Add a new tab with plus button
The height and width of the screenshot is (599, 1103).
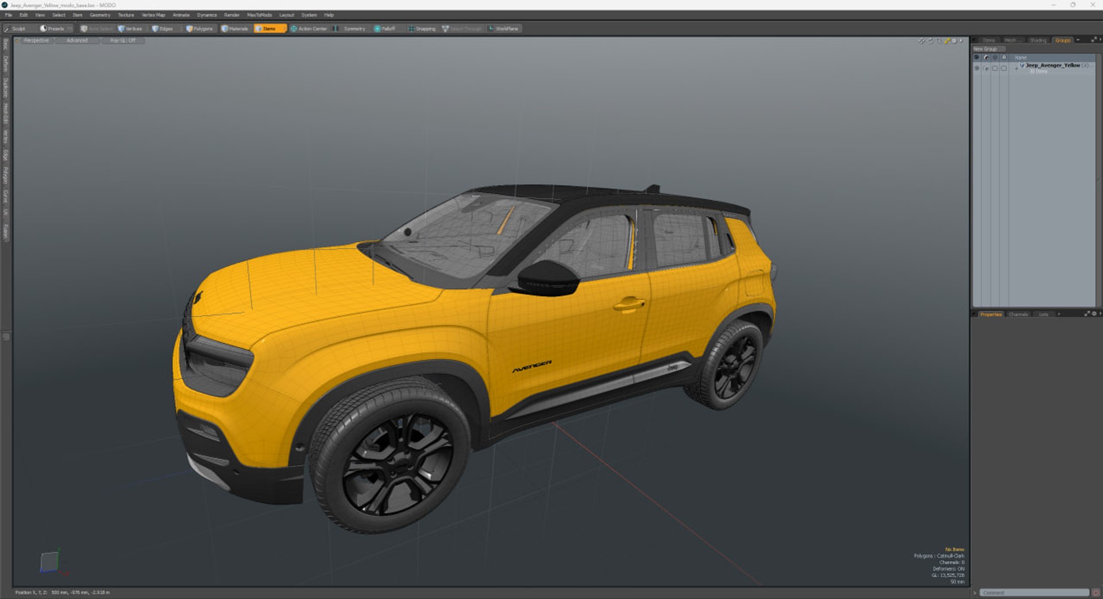[x=1059, y=314]
